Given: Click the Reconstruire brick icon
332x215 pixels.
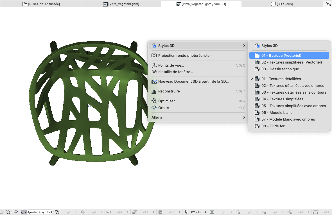Looking at the screenshot, I should 154,91.
